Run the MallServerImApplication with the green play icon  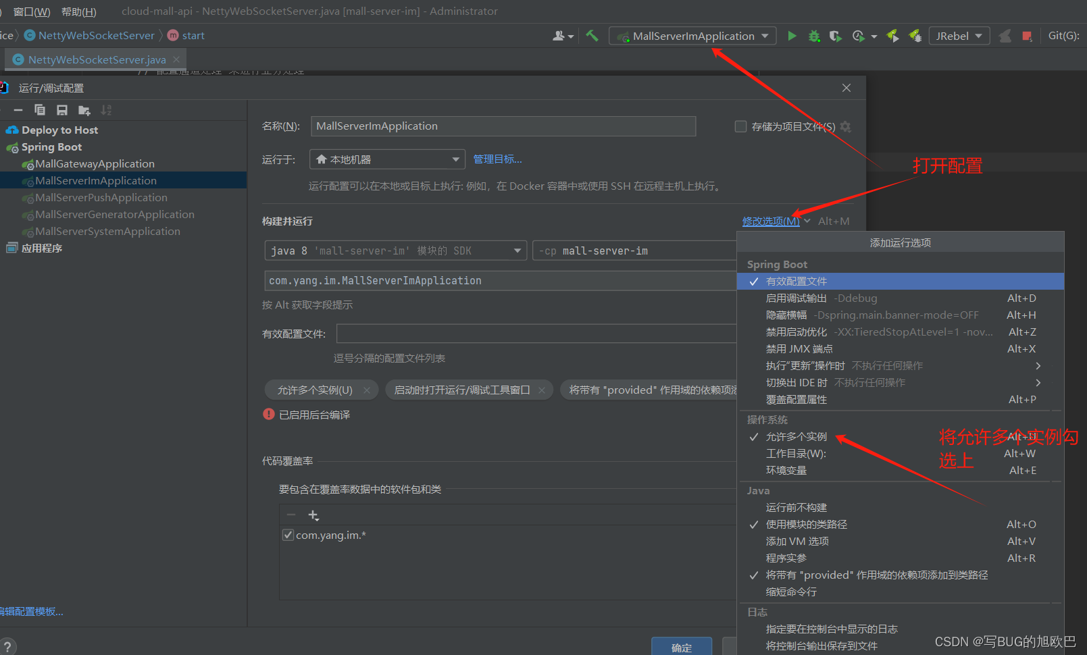click(792, 35)
